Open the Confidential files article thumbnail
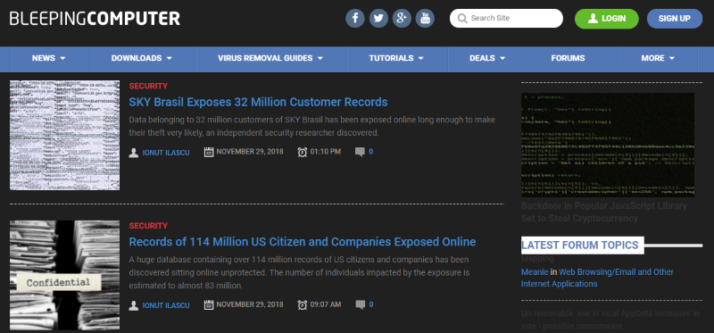This screenshot has height=333, width=714. coord(64,275)
